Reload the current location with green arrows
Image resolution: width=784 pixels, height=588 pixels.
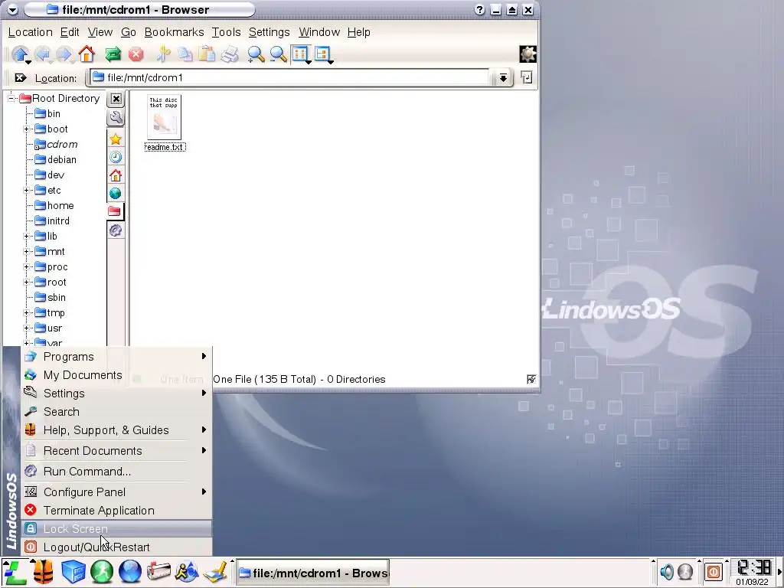click(113, 54)
